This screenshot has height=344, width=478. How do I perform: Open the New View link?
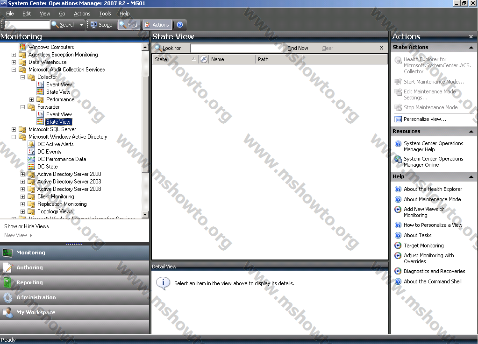coord(18,235)
